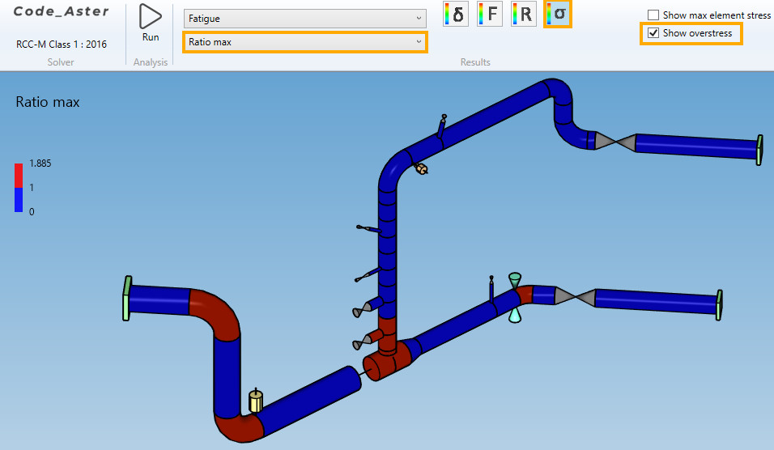This screenshot has width=774, height=450.
Task: Click the green anchor flange at left pipe end
Action: point(126,298)
